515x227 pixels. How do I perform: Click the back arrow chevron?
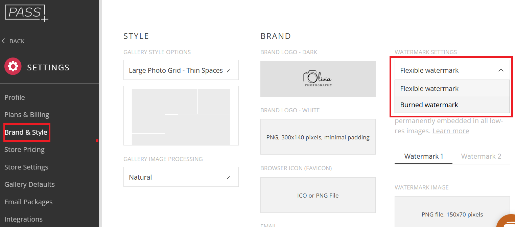[4, 41]
